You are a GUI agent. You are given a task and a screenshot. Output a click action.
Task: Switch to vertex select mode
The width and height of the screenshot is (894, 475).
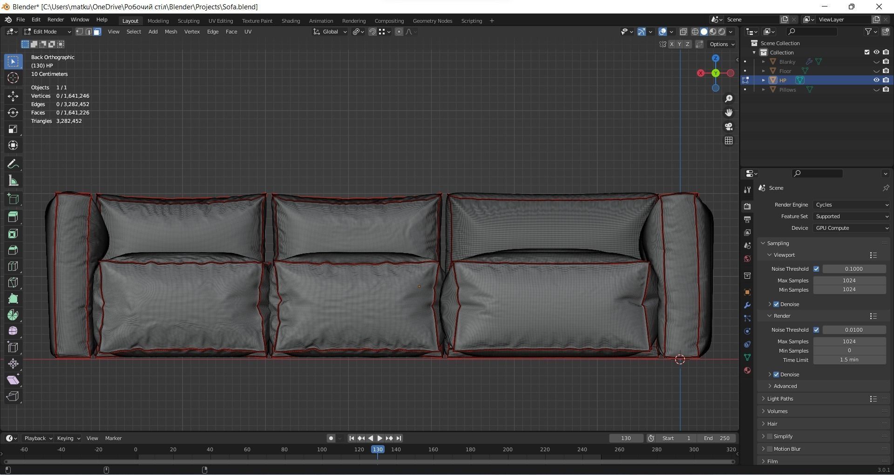80,32
